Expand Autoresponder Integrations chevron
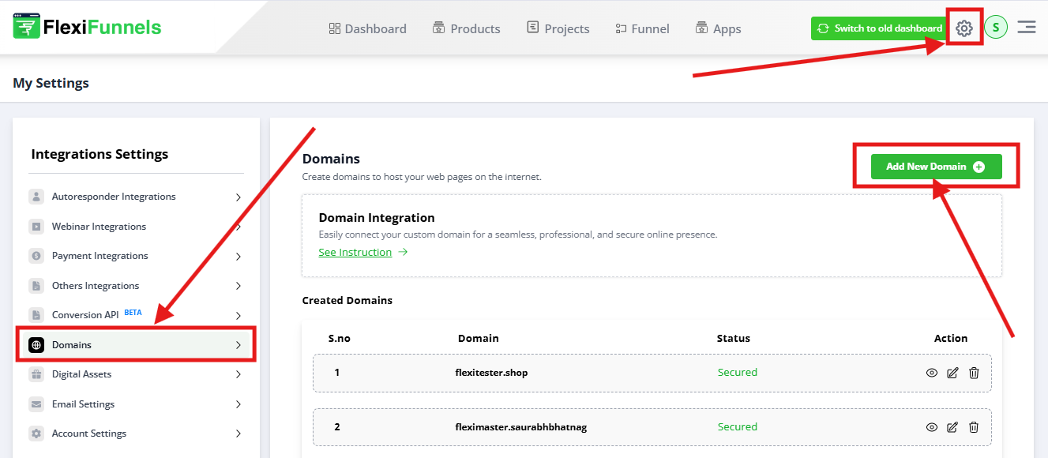The width and height of the screenshot is (1048, 458). [x=239, y=197]
